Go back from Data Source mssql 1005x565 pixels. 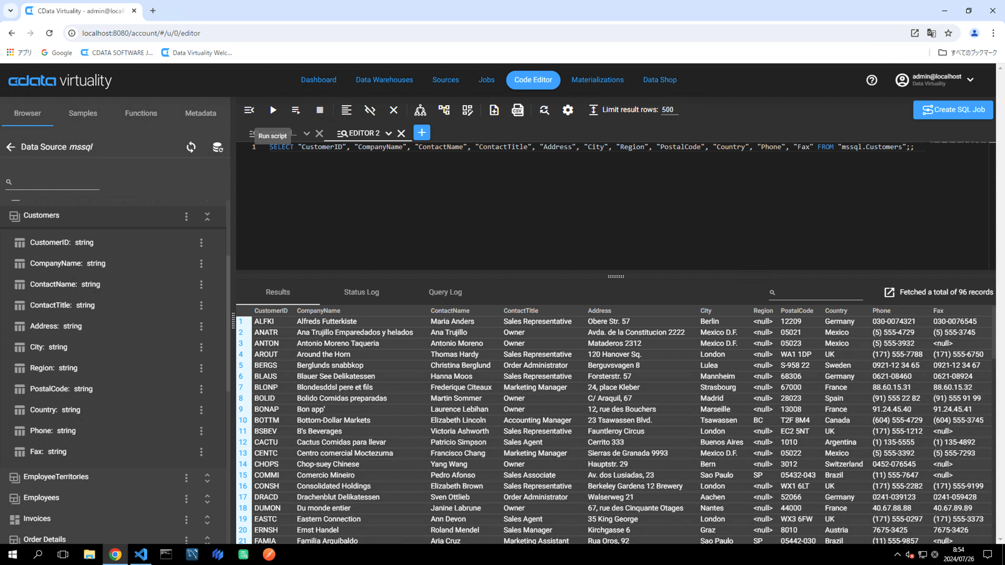10,147
